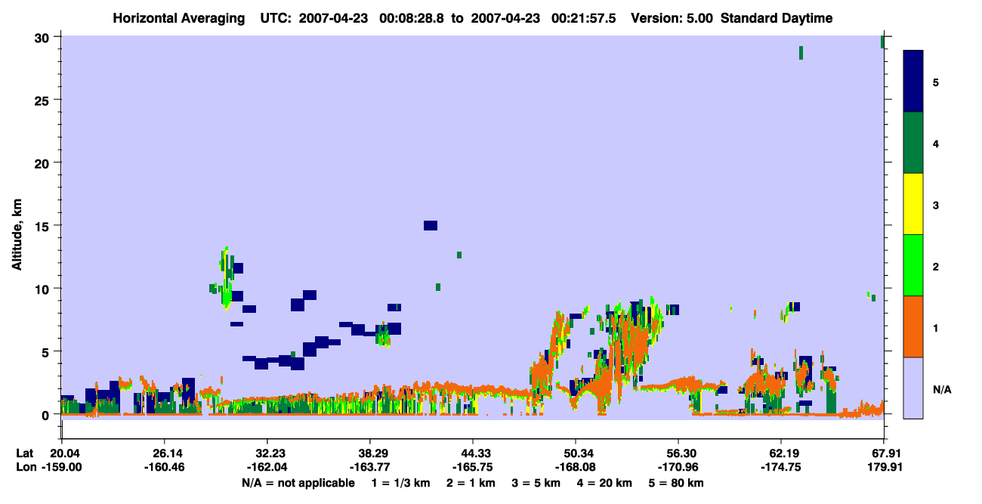Click legend text '3 = 5 km'

click(x=537, y=483)
